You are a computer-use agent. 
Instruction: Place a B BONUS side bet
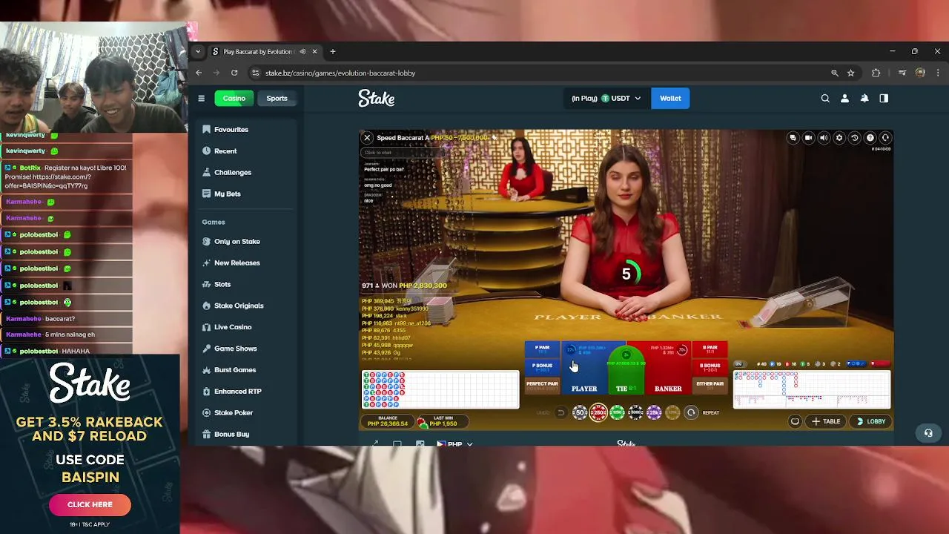click(710, 367)
